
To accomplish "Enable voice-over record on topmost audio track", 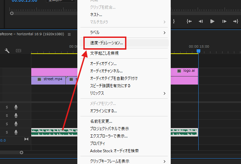I will pyautogui.click(x=16, y=107).
